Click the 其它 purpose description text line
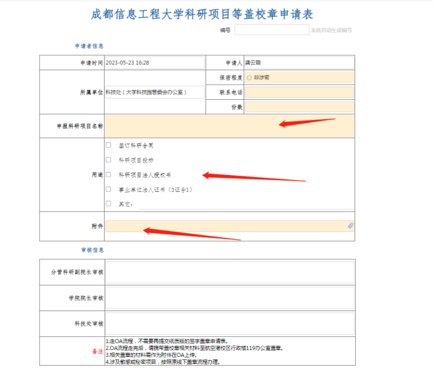Viewport: 434px width, 372px height. (244, 204)
